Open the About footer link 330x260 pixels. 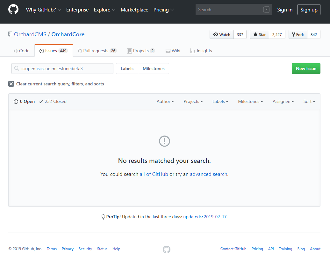[x=315, y=249]
